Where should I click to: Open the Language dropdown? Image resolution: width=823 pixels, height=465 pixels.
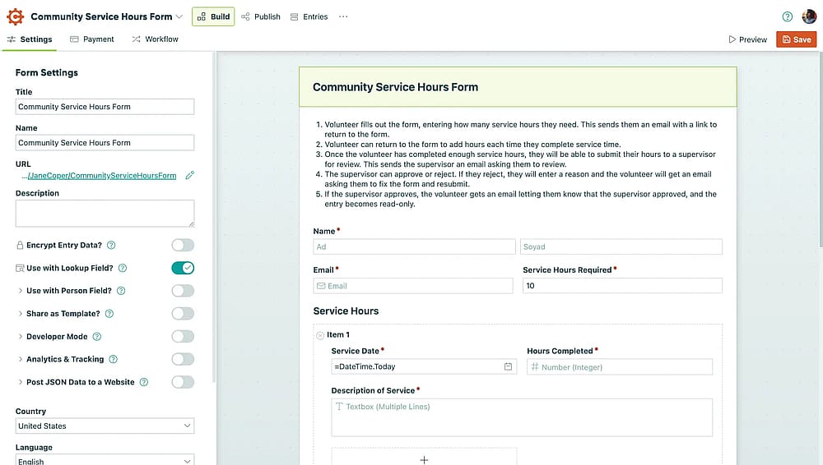tap(105, 460)
